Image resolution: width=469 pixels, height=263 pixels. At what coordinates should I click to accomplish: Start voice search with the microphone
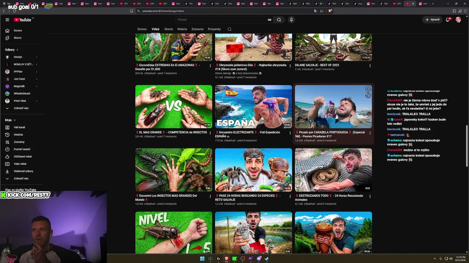(291, 20)
